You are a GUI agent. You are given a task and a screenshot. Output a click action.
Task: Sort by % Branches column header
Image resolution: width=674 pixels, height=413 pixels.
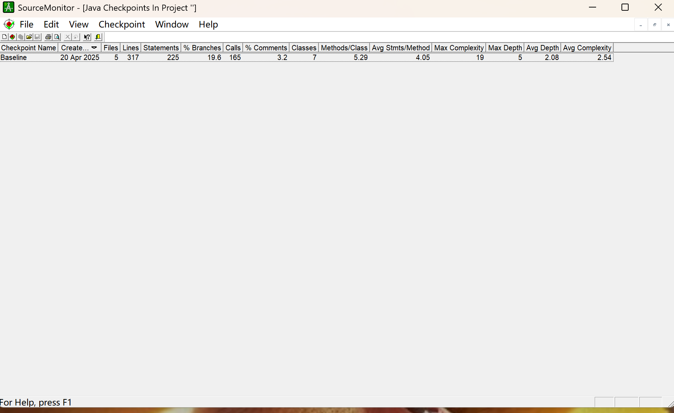coord(202,48)
